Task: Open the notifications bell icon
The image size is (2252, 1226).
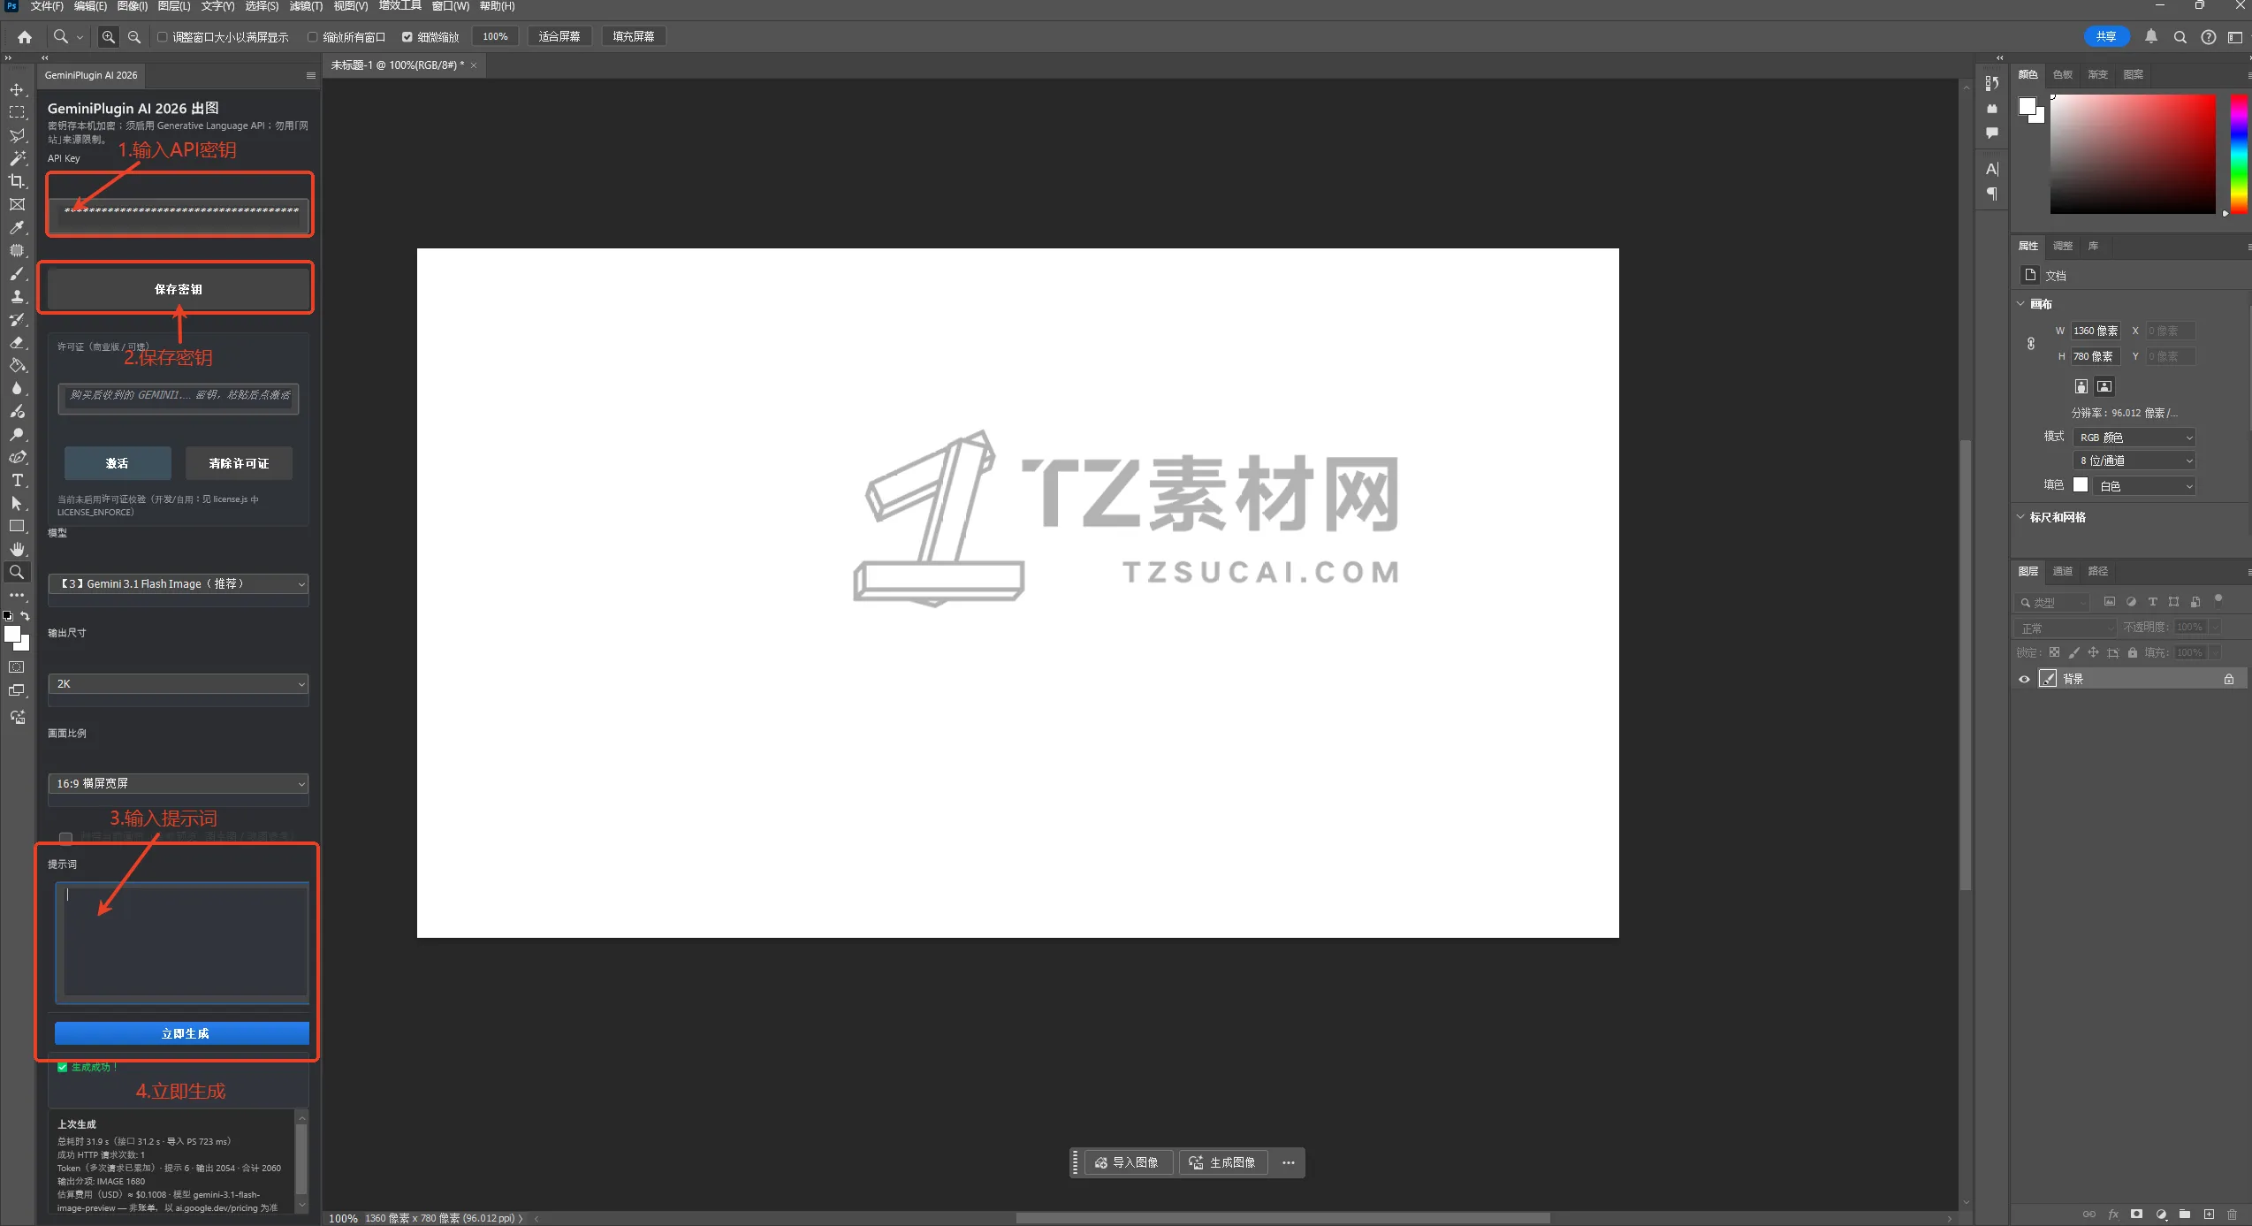Action: (2151, 37)
